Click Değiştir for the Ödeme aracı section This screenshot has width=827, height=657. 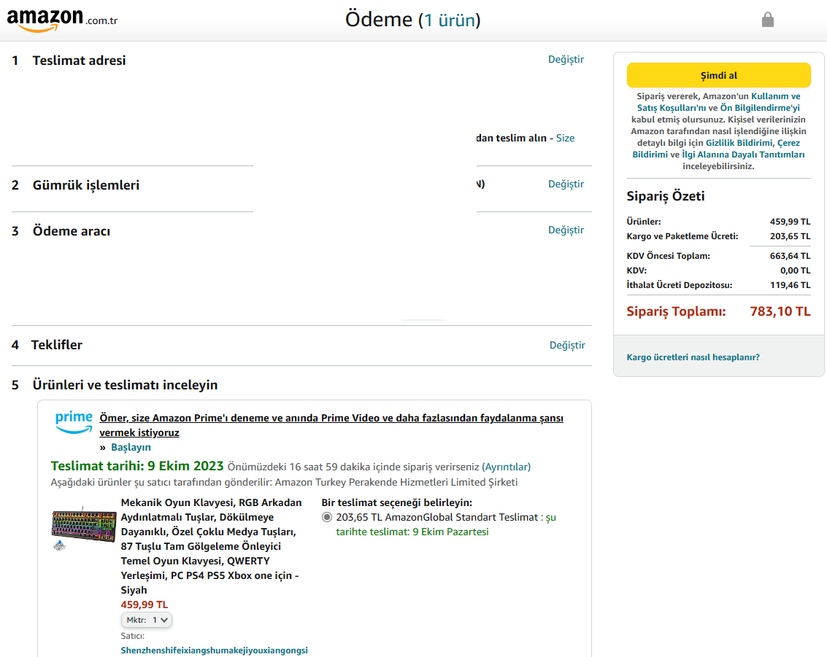pyautogui.click(x=566, y=230)
